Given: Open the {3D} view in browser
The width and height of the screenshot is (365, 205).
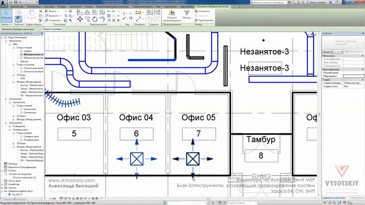Looking at the screenshot, I should click(23, 79).
